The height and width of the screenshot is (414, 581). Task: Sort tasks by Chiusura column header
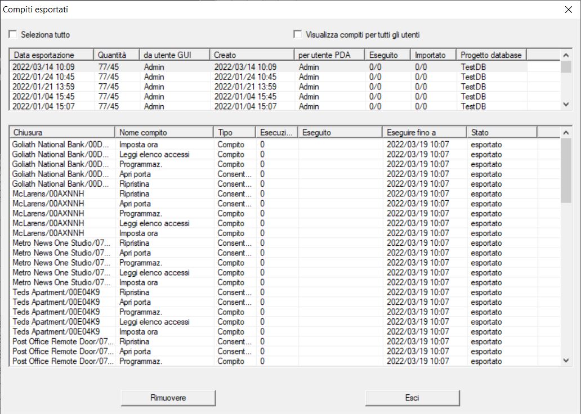pos(62,132)
